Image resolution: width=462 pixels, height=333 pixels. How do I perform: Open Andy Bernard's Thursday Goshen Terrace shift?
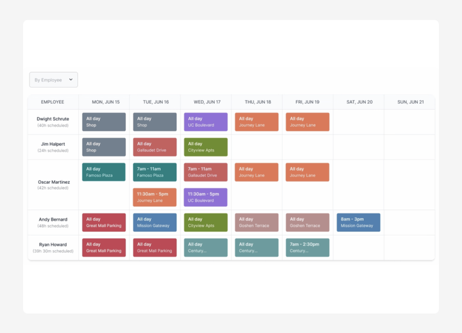pyautogui.click(x=256, y=223)
